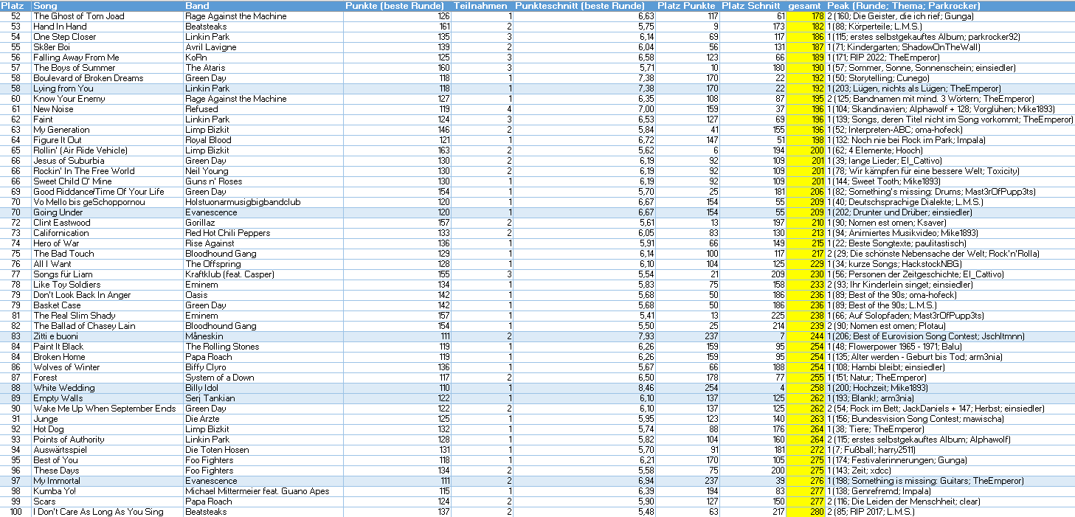Select the band "System of a Down"
The height and width of the screenshot is (517, 1075).
tap(263, 378)
